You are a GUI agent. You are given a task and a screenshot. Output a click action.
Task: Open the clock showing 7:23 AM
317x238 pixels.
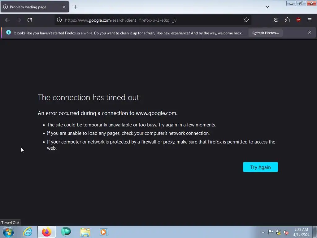[x=301, y=232]
